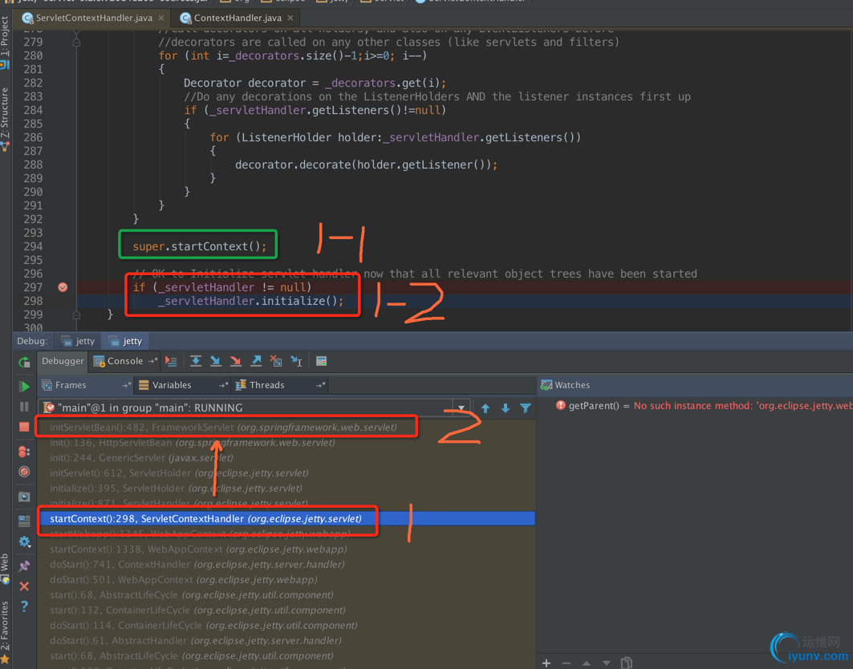
Task: Run to cursor
Action: click(x=296, y=361)
